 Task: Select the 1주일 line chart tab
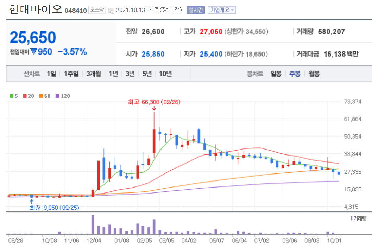[x=71, y=74]
